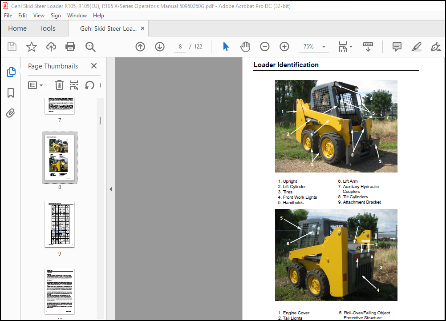Open the Edit menu
This screenshot has height=321, width=446.
22,16
